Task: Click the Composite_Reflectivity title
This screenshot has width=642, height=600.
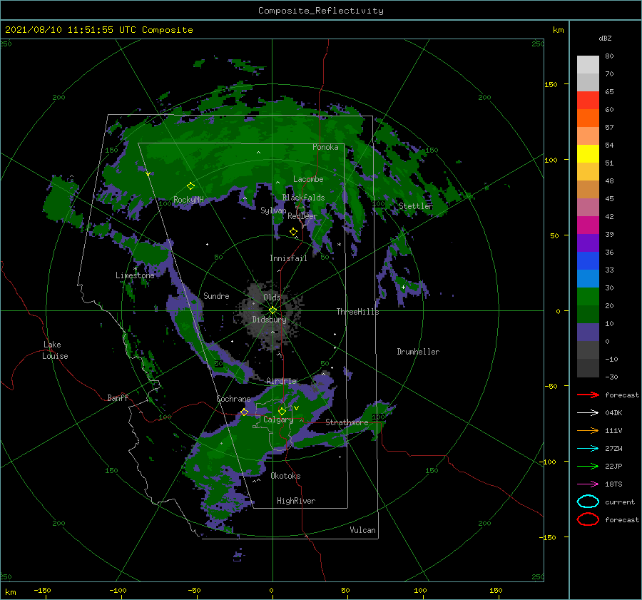Action: pyautogui.click(x=320, y=11)
